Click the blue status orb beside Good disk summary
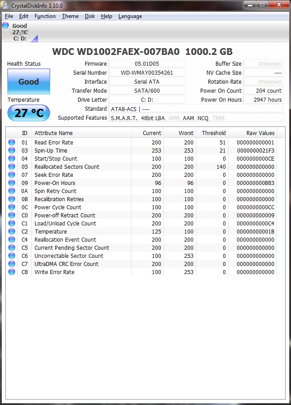 [x=5, y=25]
